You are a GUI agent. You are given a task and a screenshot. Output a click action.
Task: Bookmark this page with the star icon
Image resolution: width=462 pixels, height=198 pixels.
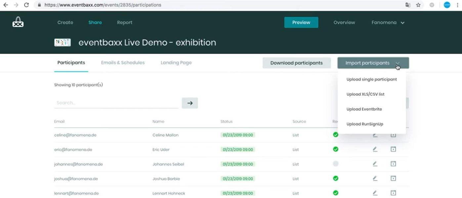point(418,5)
